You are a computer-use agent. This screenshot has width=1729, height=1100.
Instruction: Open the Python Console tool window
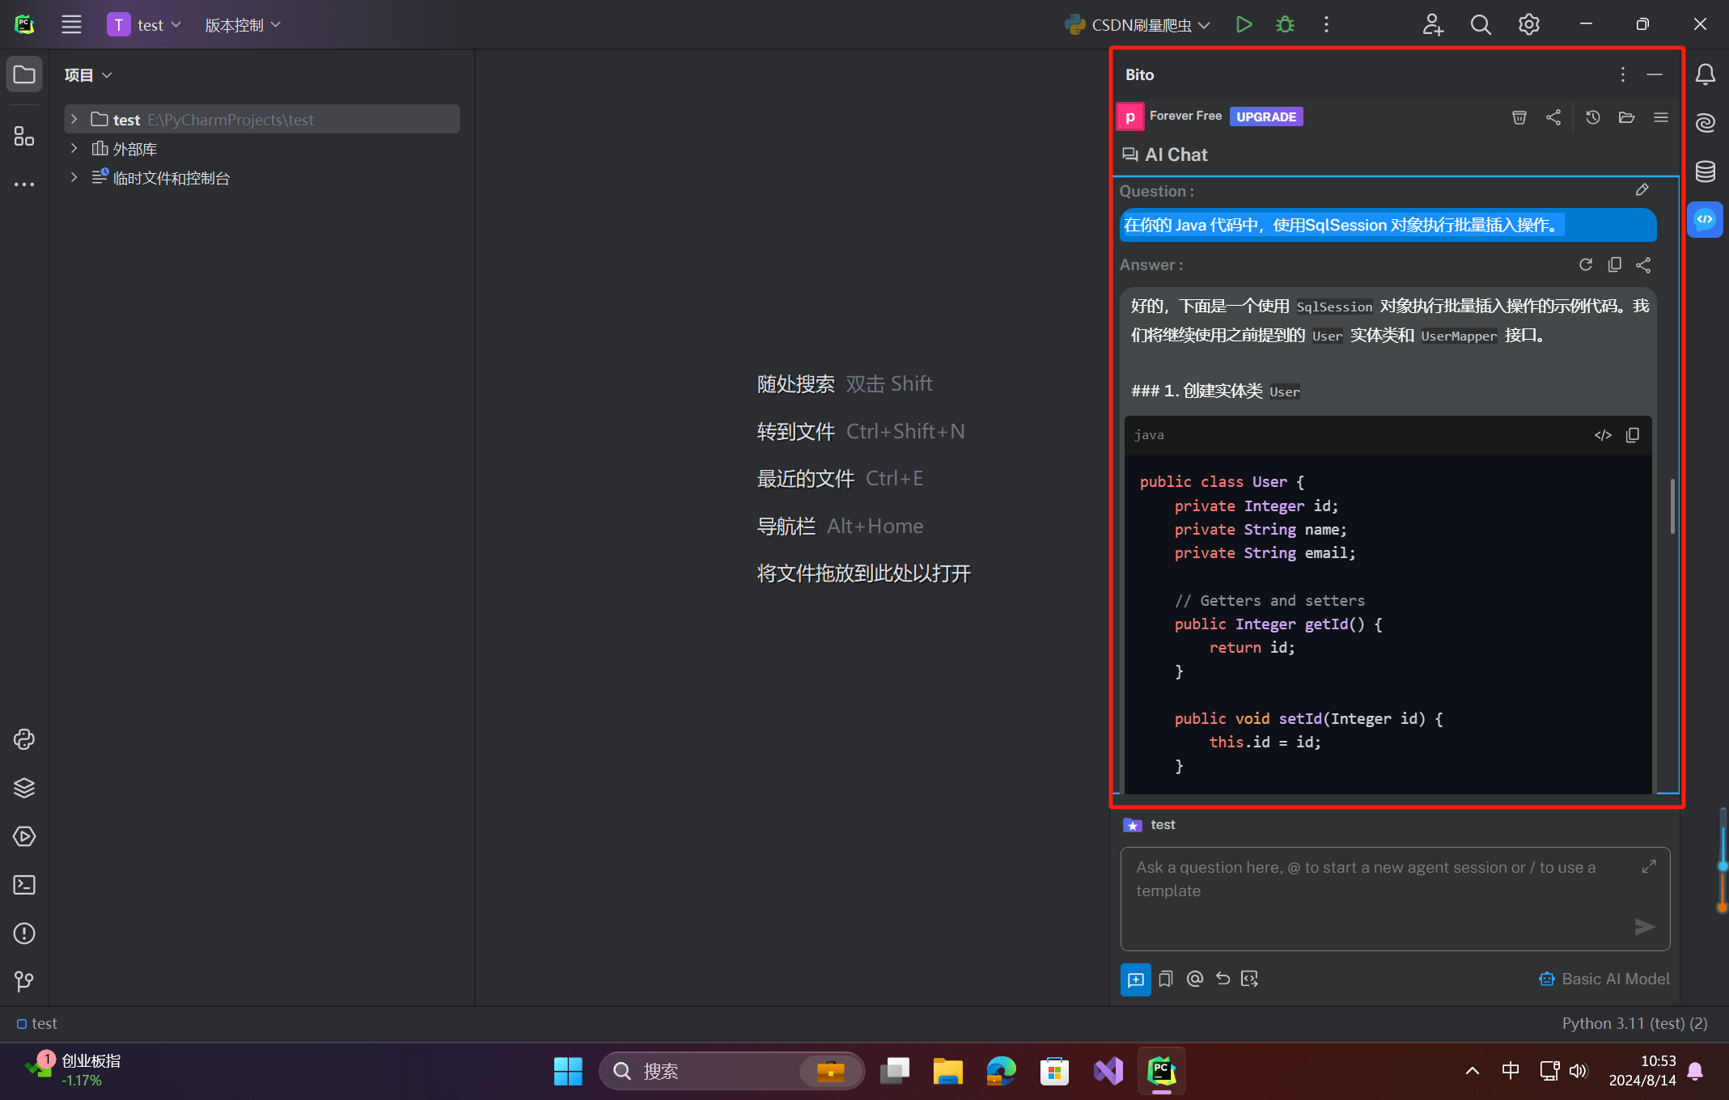[x=24, y=739]
